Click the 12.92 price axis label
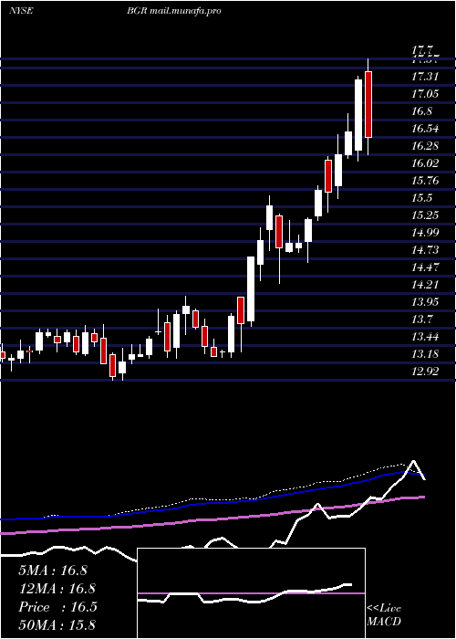The width and height of the screenshot is (456, 639). click(x=425, y=371)
